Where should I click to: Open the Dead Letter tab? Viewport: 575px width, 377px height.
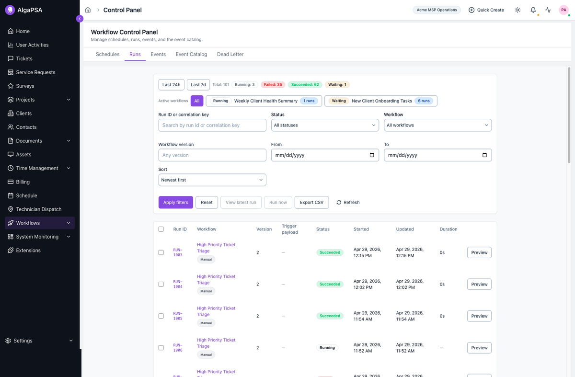coord(230,54)
